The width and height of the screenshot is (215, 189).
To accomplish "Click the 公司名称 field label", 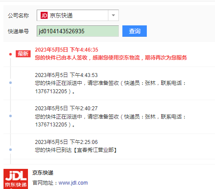I will (x=18, y=15).
